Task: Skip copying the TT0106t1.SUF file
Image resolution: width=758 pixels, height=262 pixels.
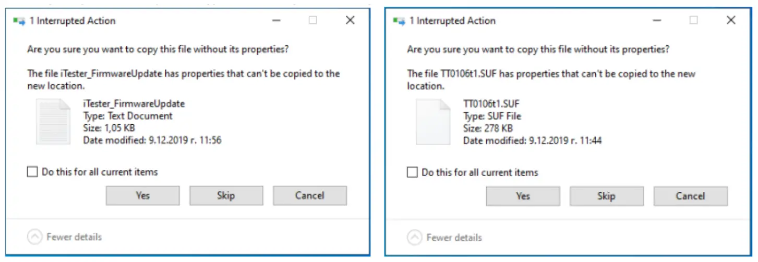Action: coord(606,196)
